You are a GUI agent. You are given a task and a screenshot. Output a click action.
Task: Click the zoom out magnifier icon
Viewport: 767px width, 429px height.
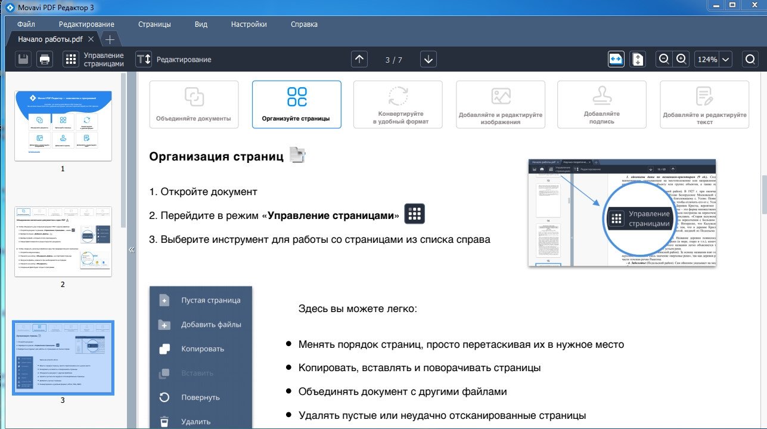pyautogui.click(x=663, y=59)
